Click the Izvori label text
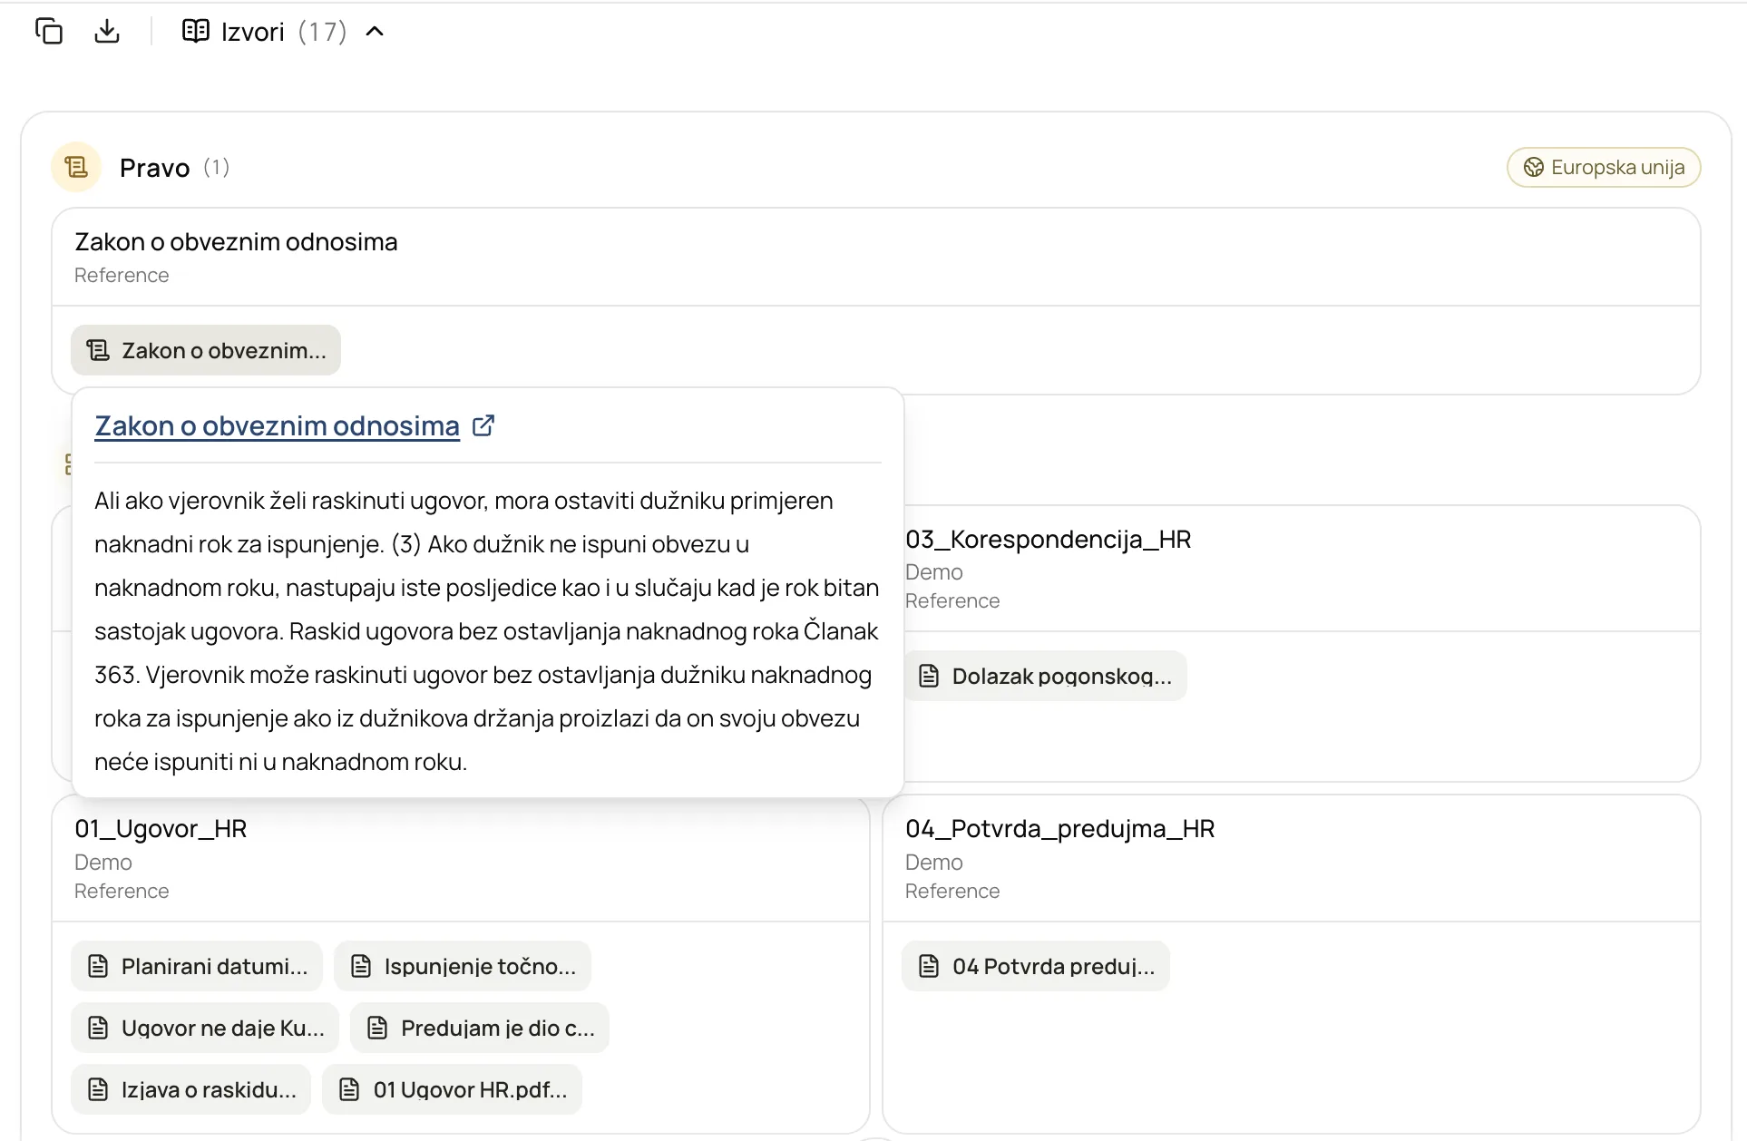This screenshot has height=1141, width=1747. click(x=253, y=32)
